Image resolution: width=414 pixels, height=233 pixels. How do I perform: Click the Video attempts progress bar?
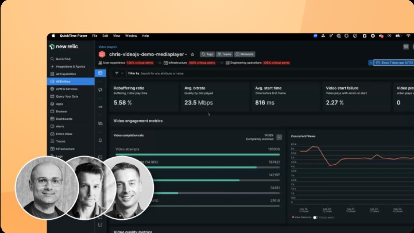point(198,155)
